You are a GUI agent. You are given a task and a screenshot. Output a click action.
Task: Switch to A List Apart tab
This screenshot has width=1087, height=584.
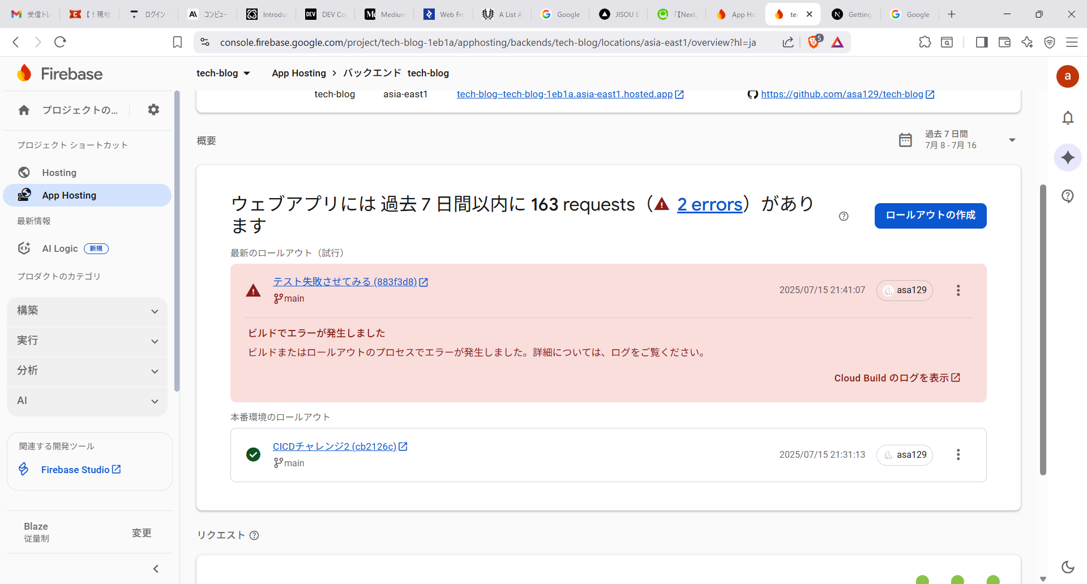[503, 14]
